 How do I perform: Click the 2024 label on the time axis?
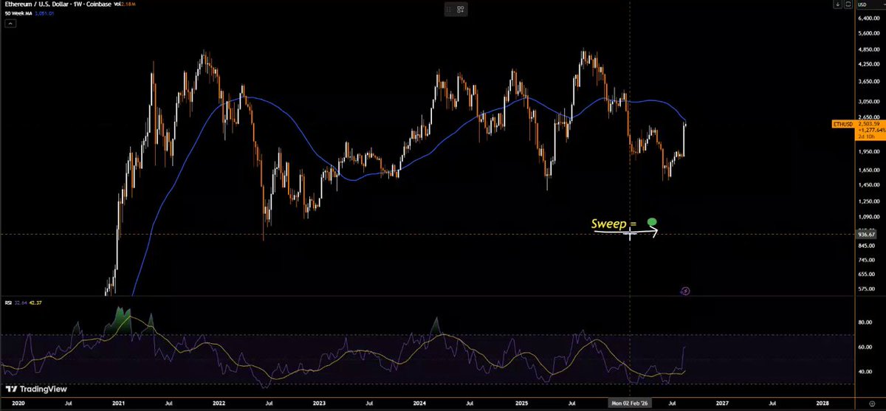(421, 404)
